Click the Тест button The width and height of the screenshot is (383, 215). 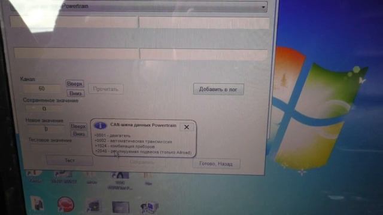coord(69,161)
